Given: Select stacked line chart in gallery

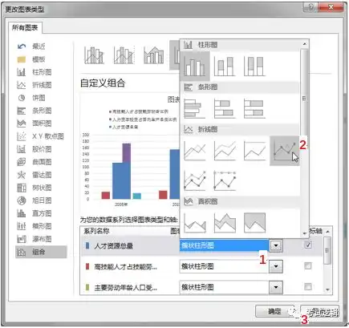Looking at the screenshot, I should point(225,151).
